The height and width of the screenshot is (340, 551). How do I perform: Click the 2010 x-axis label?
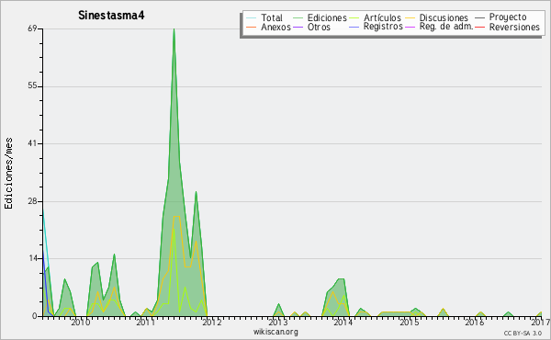pyautogui.click(x=81, y=322)
